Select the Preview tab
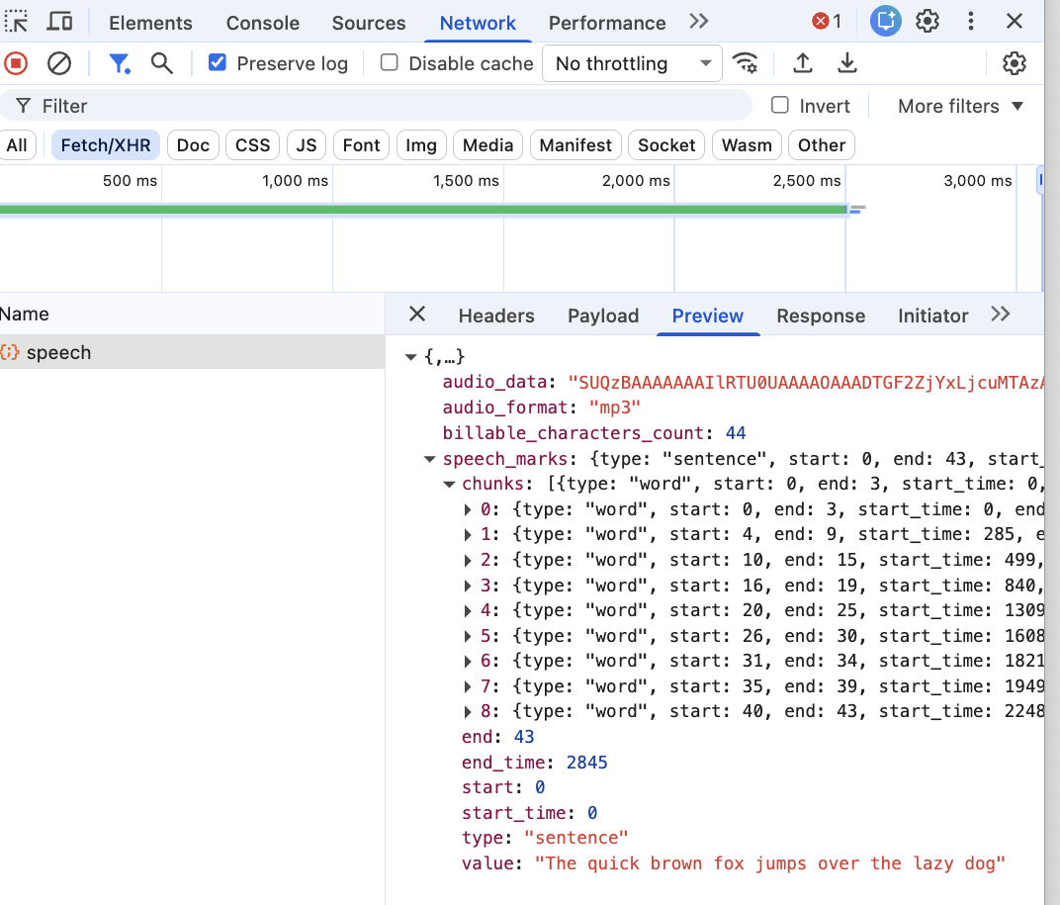Viewport: 1060px width, 905px height. pyautogui.click(x=707, y=316)
